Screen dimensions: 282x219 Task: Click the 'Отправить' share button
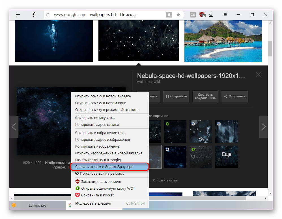click(x=234, y=96)
